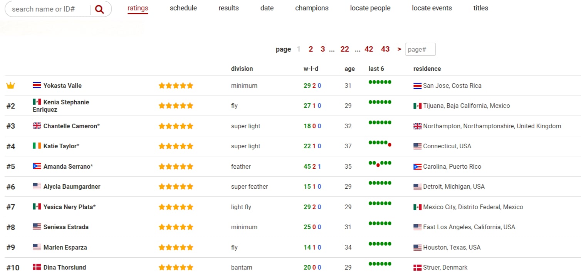The image size is (581, 275).
Task: Click the search name or ID field
Action: (48, 9)
